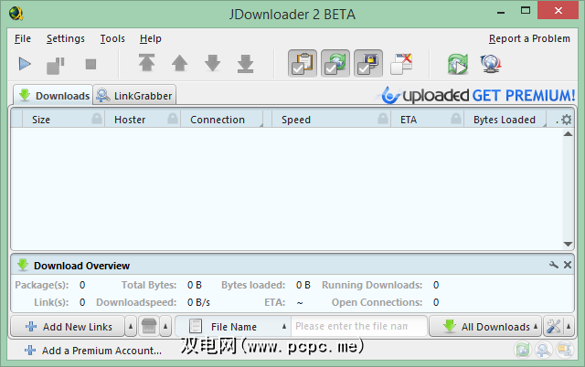Switch to the LinkGrabber tab
585x367 pixels.
tap(134, 95)
